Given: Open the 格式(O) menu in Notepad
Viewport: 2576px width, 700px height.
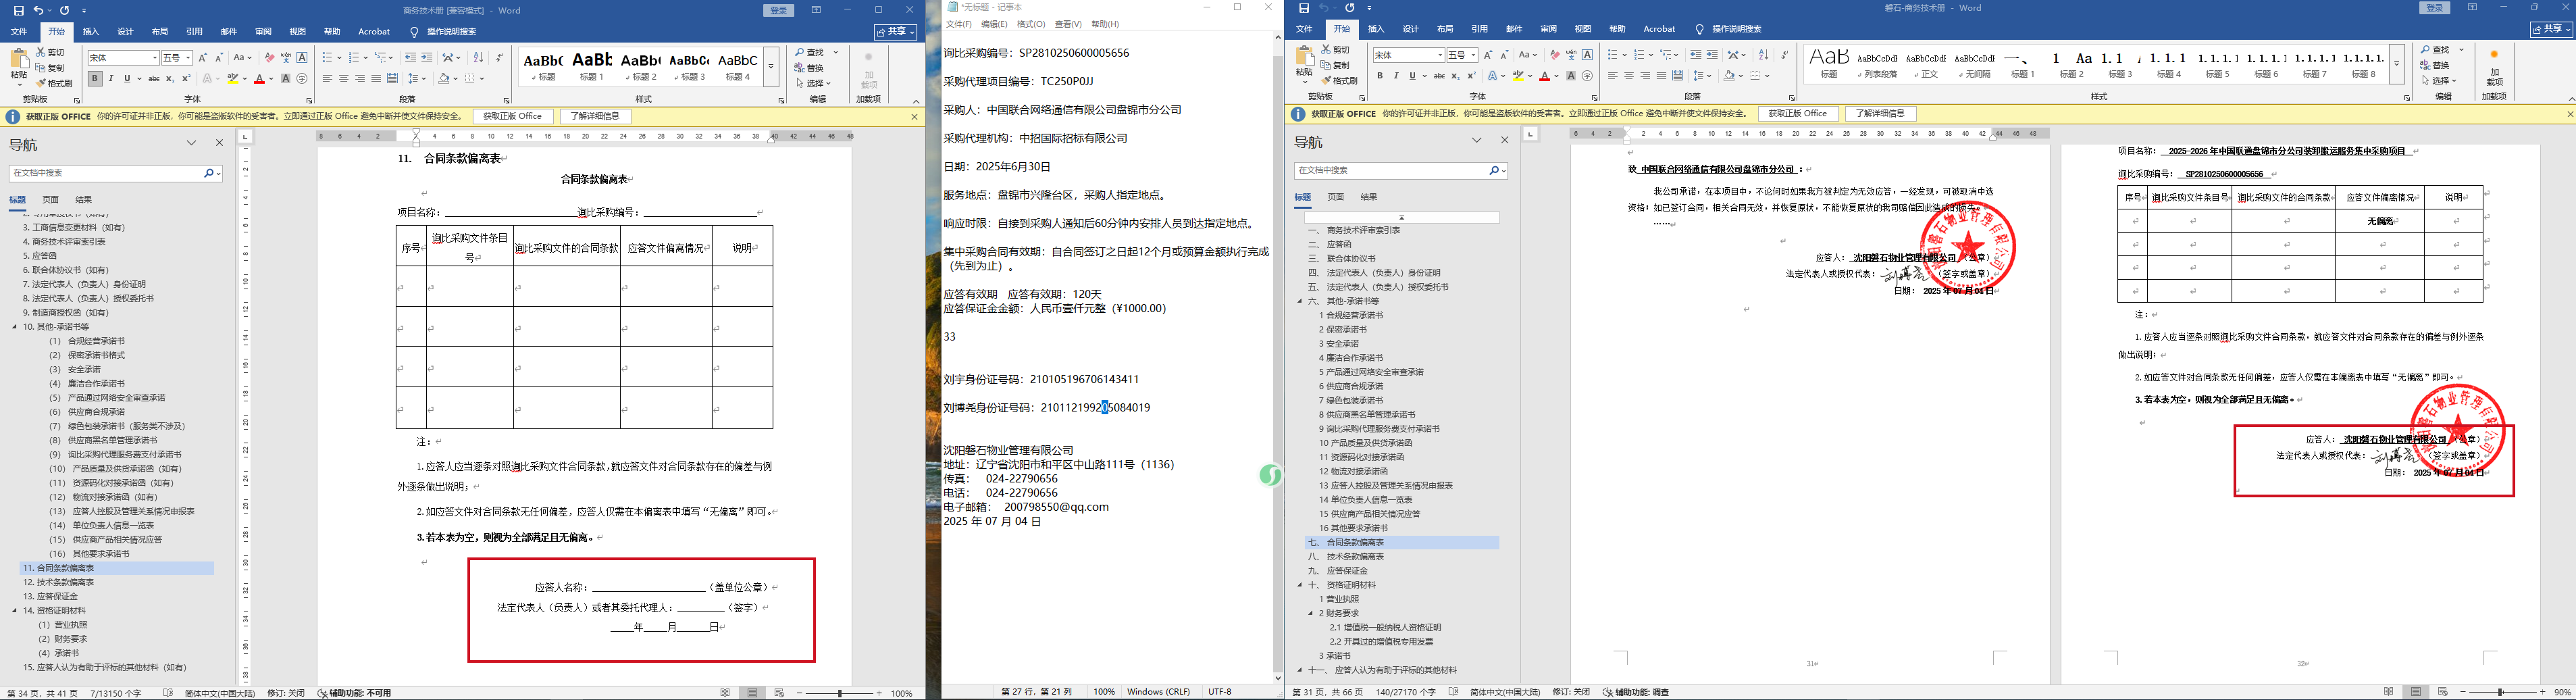Looking at the screenshot, I should [1031, 24].
